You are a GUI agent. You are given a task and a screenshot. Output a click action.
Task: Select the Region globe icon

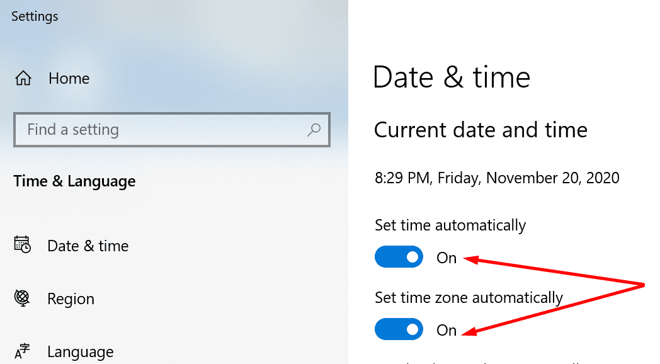tap(22, 298)
